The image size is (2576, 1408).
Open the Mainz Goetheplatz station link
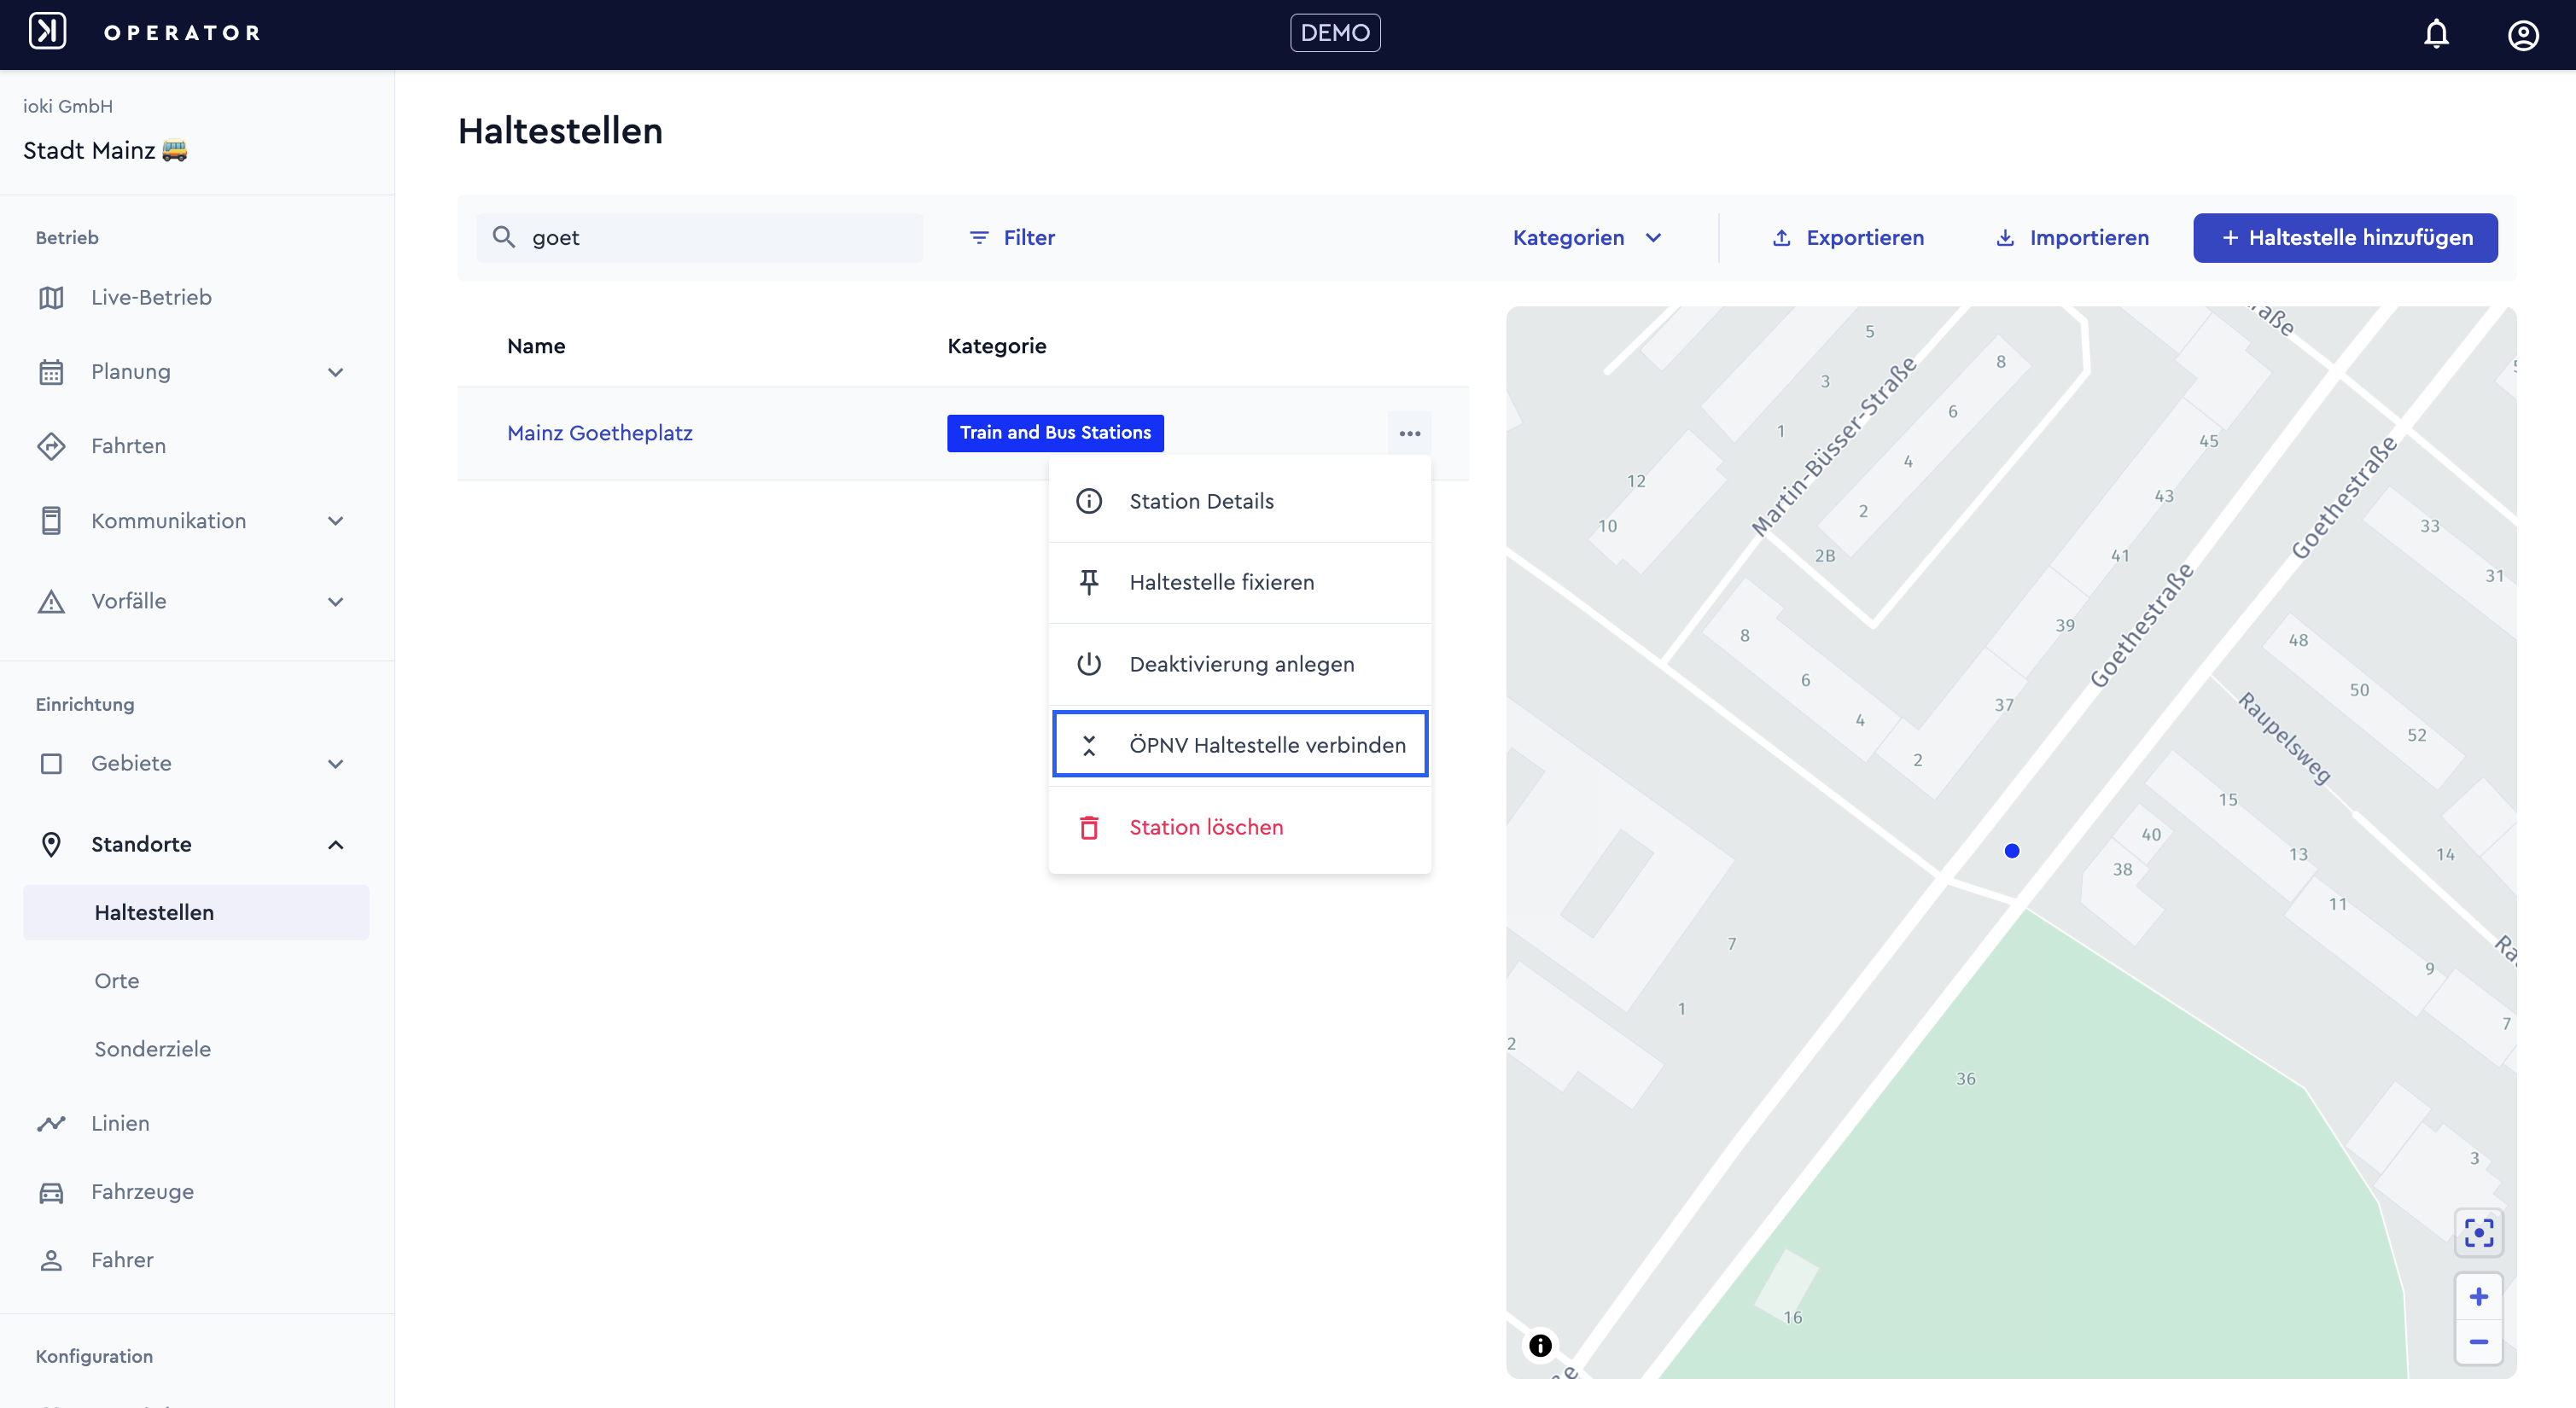click(x=599, y=433)
